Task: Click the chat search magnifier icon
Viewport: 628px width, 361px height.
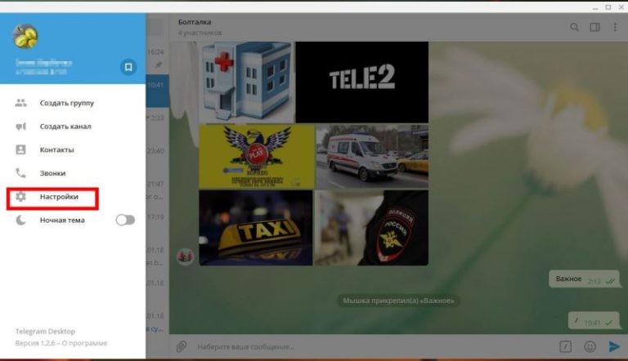Action: pos(574,27)
